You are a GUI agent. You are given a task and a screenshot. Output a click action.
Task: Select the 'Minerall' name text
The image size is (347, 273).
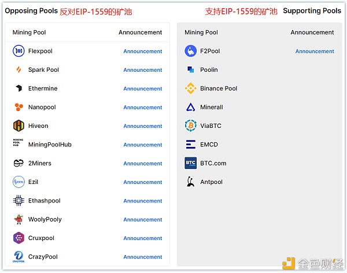212,107
